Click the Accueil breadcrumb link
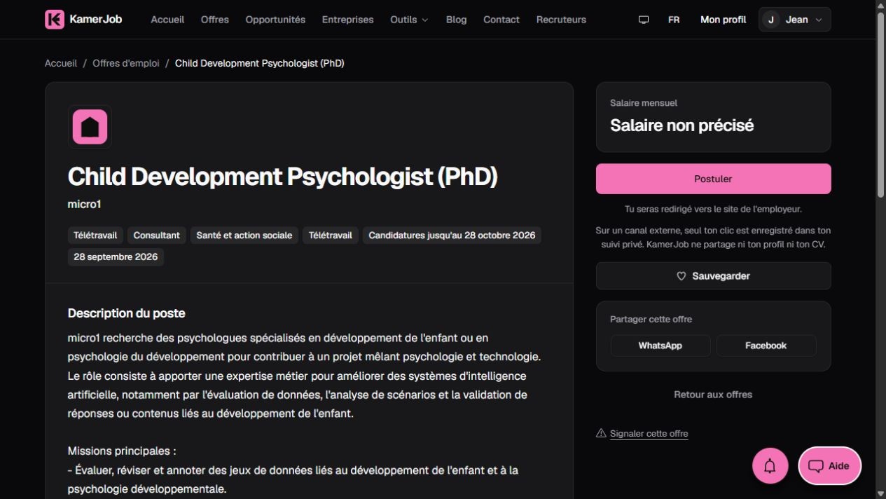This screenshot has height=499, width=886. tap(61, 63)
